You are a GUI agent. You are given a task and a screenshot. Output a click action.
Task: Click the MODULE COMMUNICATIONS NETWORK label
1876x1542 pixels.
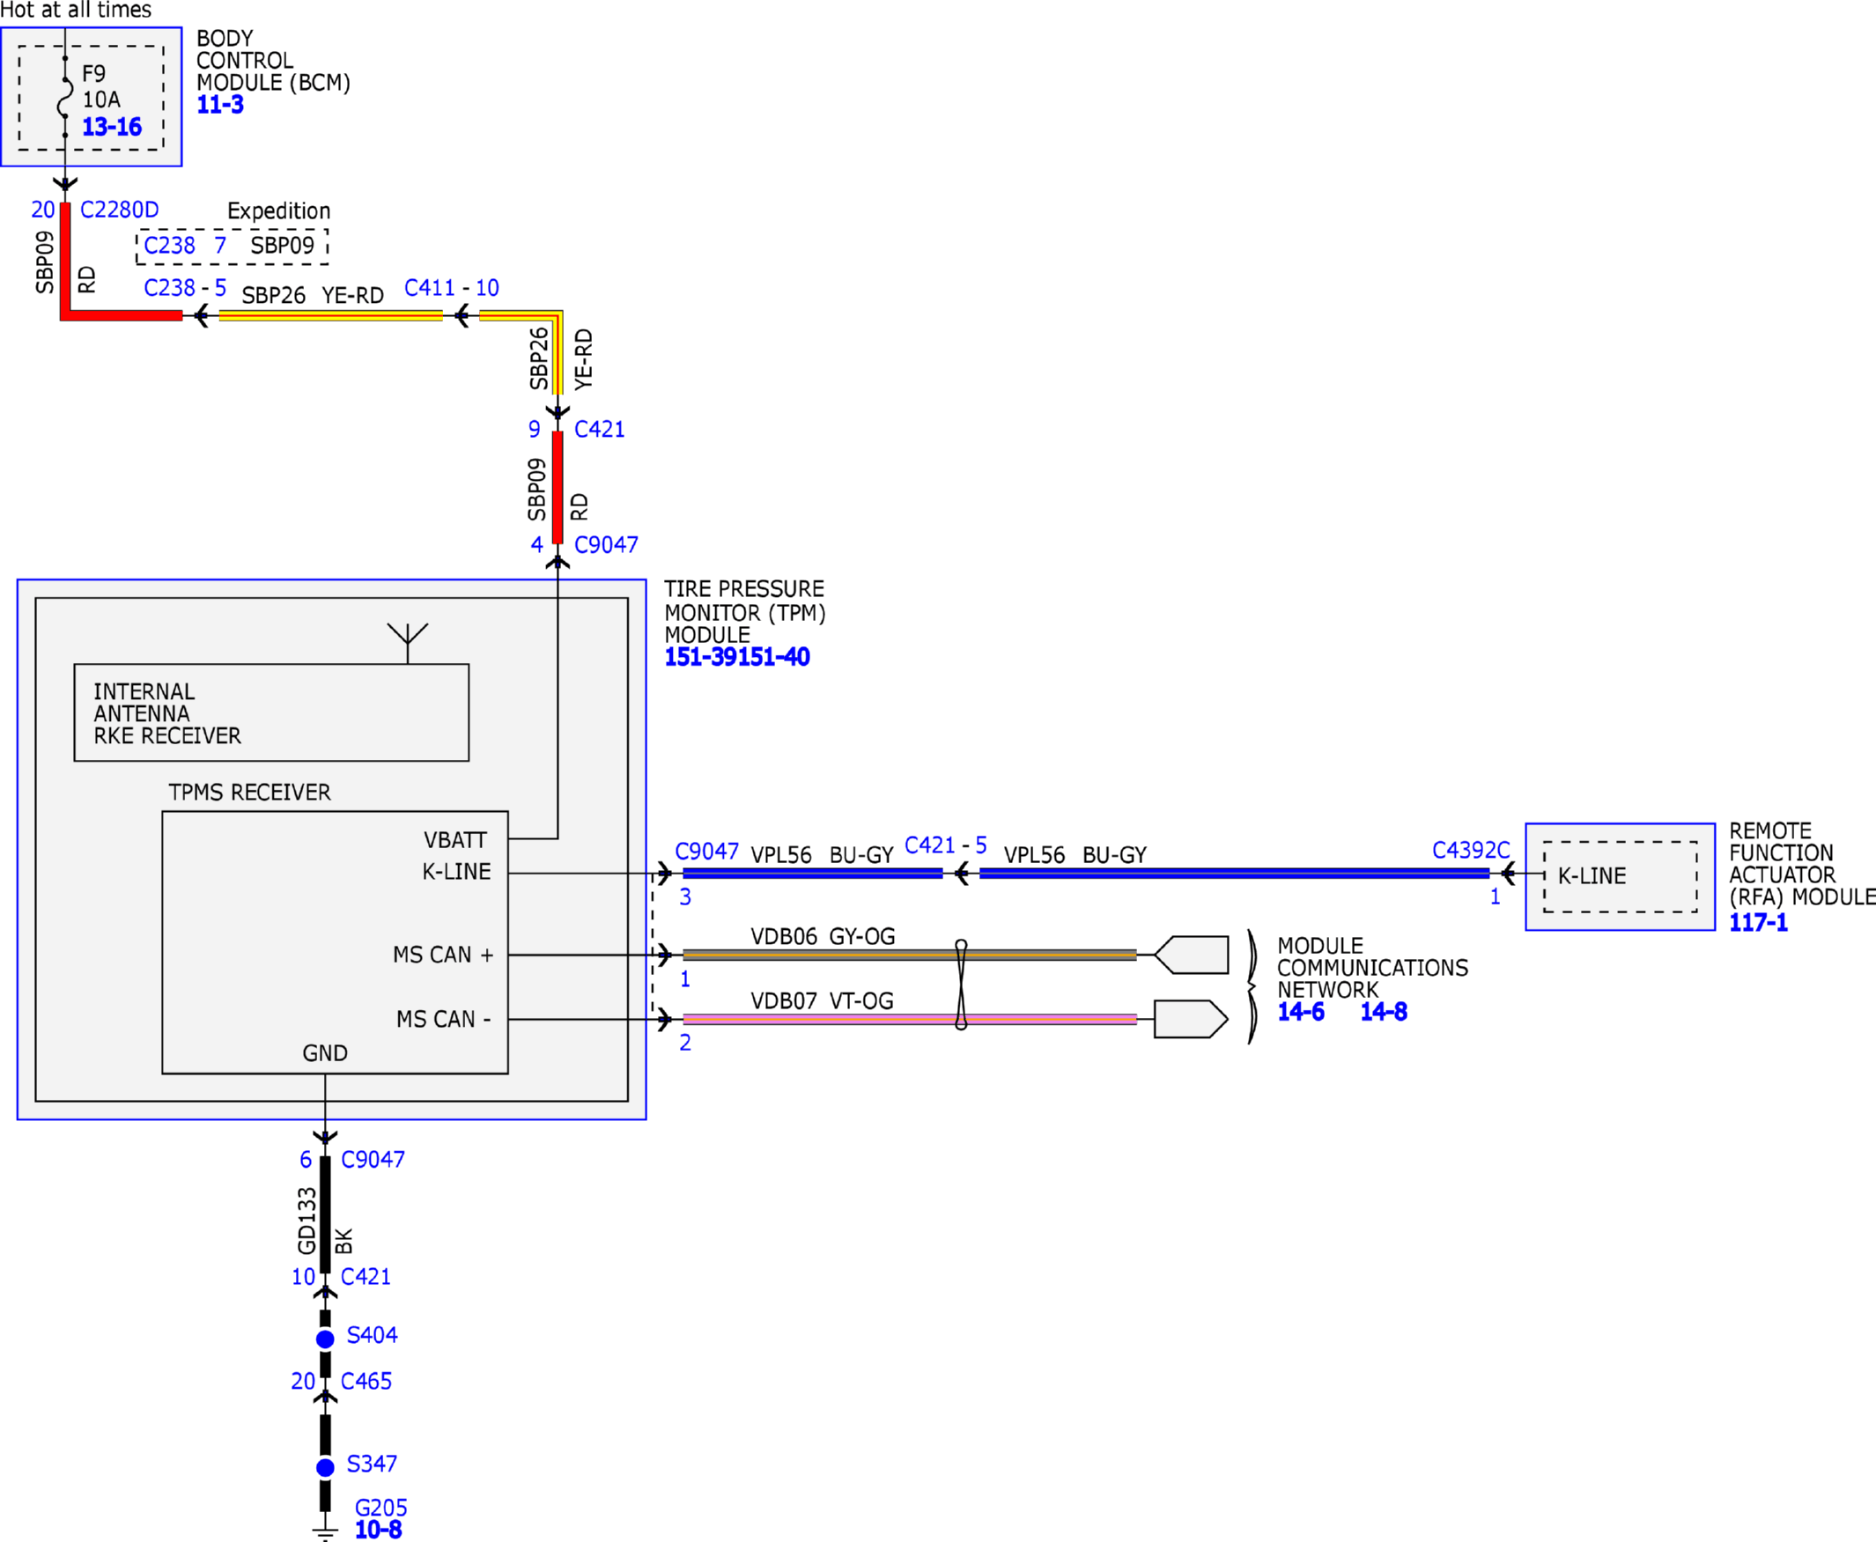[x=1372, y=967]
